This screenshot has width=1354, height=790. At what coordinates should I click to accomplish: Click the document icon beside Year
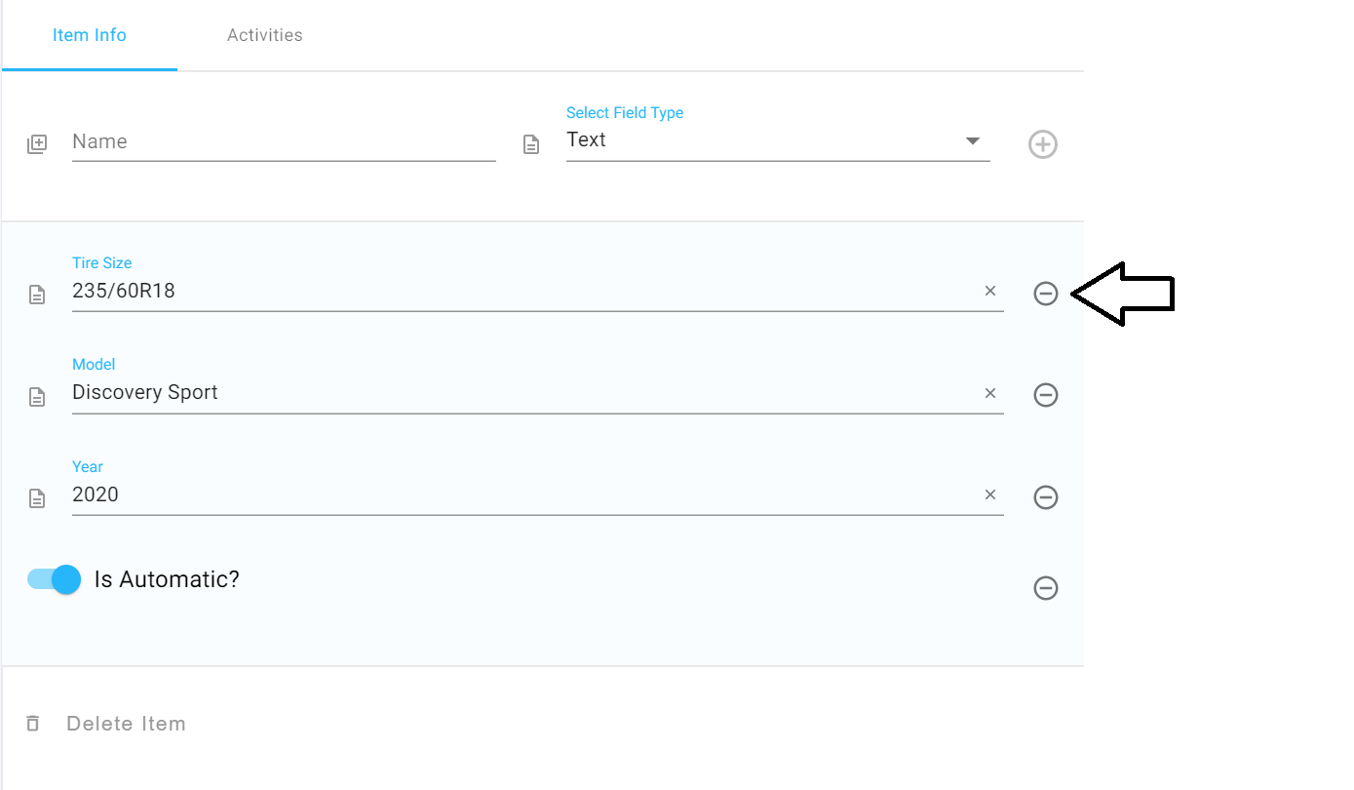pyautogui.click(x=37, y=499)
